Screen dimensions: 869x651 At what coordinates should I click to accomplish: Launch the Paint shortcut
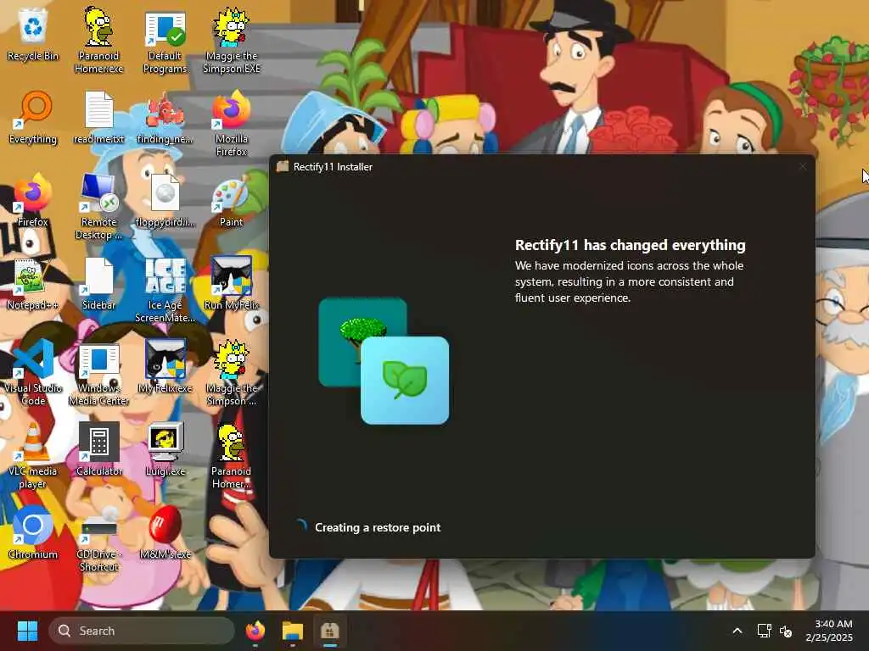tap(232, 201)
